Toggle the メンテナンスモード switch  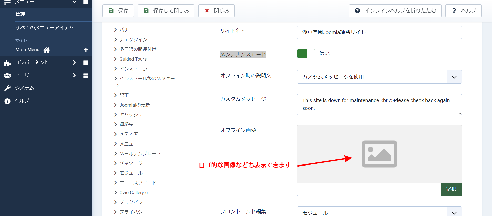tap(306, 54)
